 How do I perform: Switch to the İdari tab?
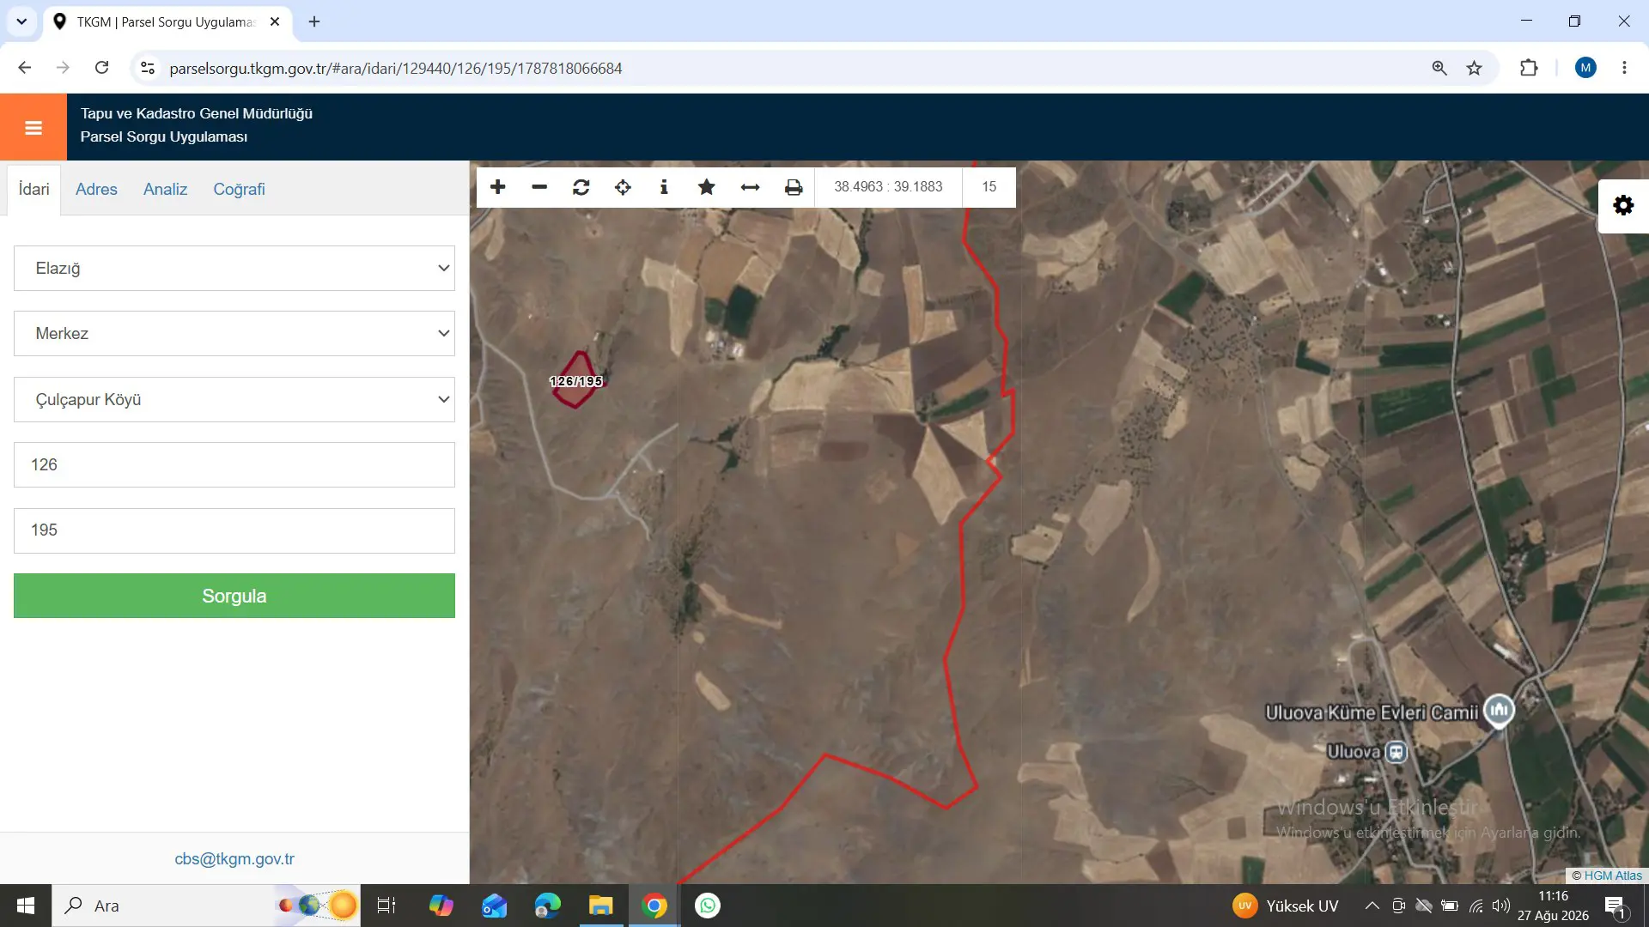(34, 189)
